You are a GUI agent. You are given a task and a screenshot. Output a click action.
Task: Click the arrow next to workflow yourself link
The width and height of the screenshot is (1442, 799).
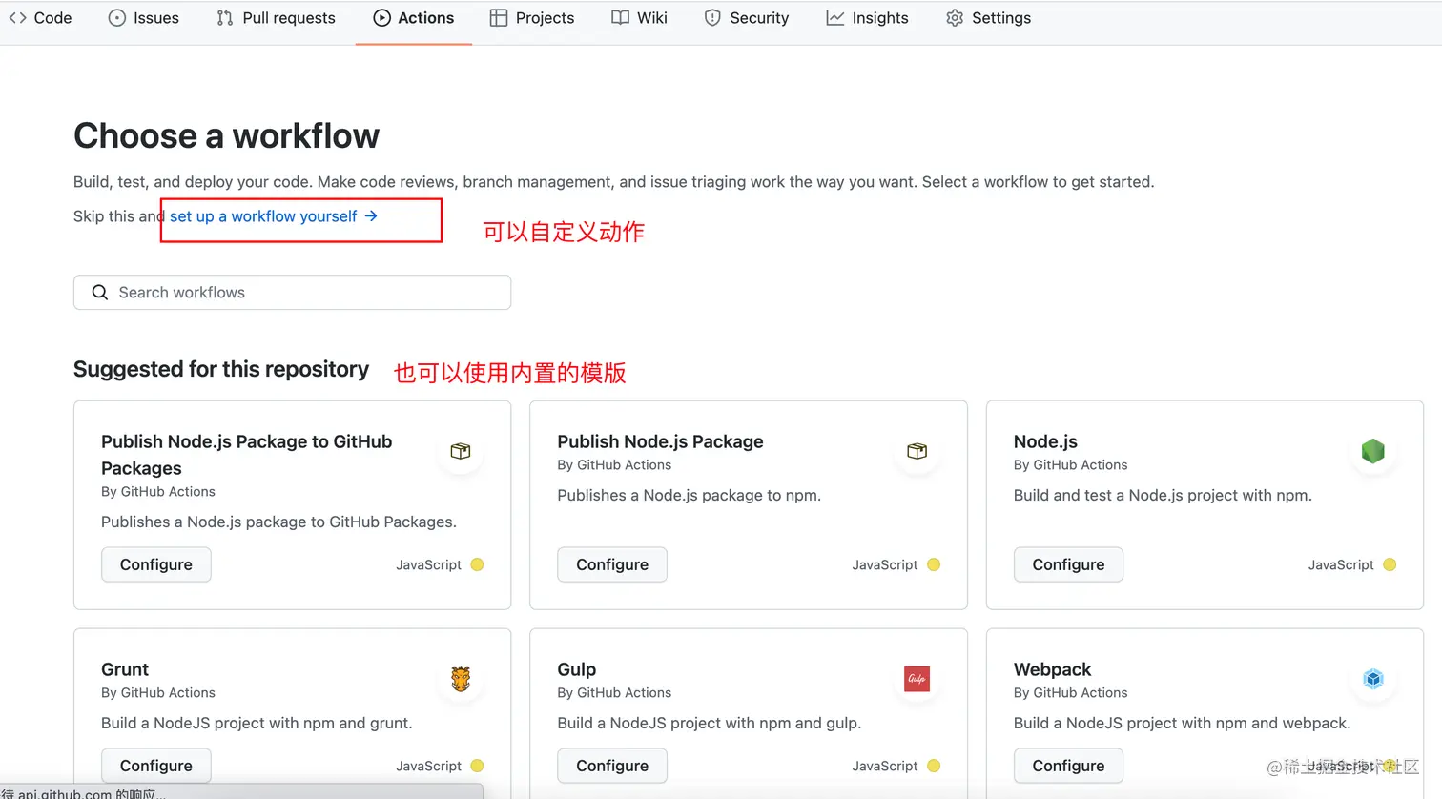click(371, 216)
